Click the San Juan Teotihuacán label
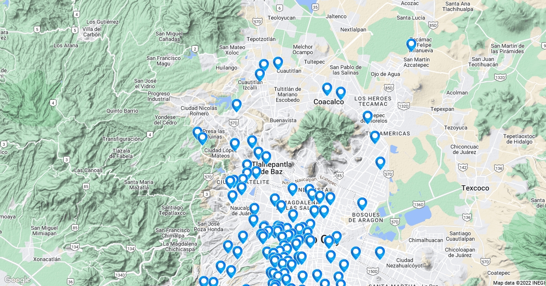 point(492,62)
